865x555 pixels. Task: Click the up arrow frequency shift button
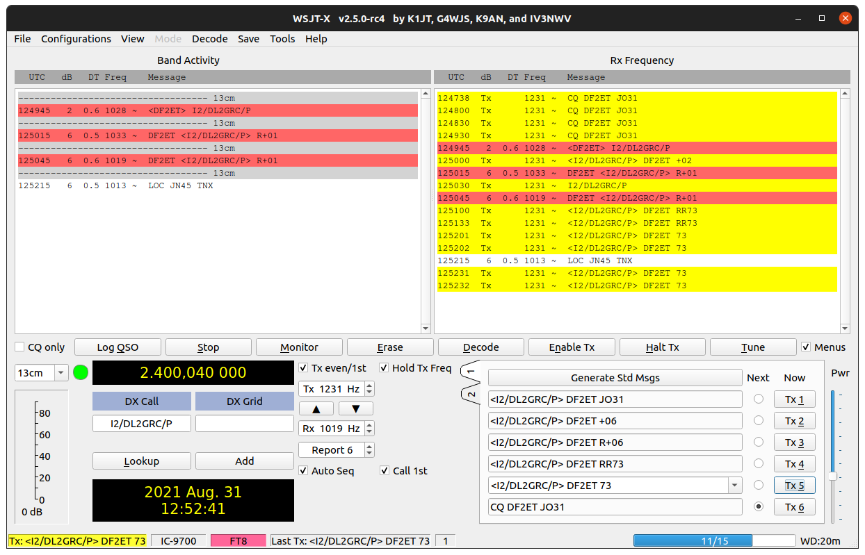tap(316, 408)
